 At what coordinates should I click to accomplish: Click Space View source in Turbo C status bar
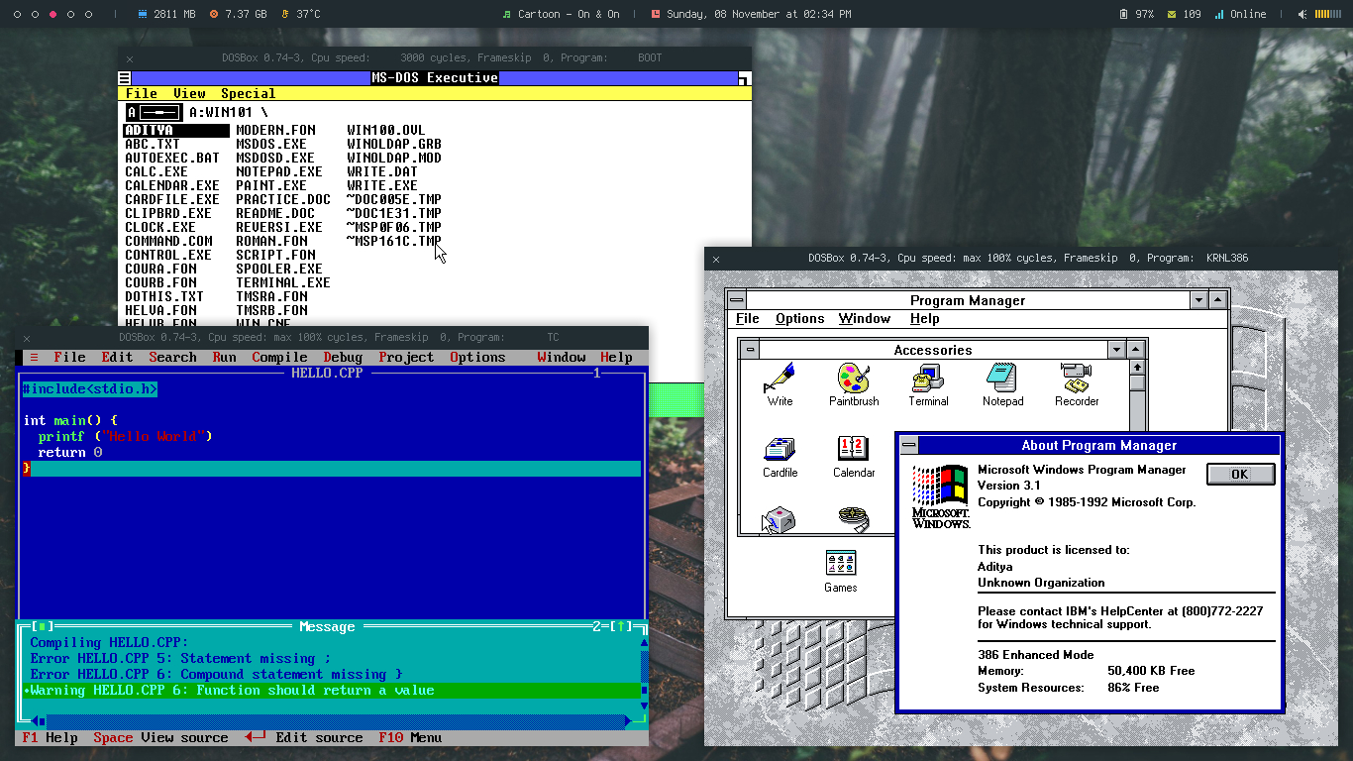pos(160,738)
